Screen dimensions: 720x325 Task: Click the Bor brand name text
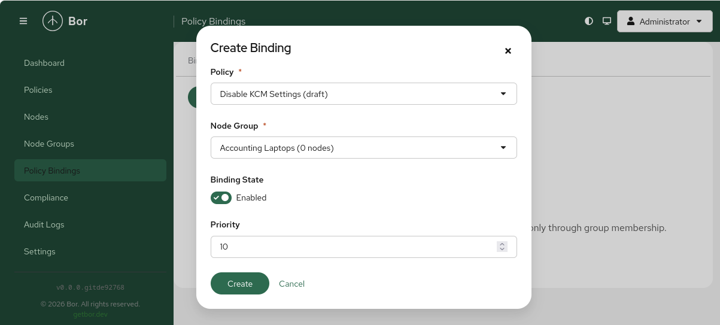pyautogui.click(x=78, y=21)
